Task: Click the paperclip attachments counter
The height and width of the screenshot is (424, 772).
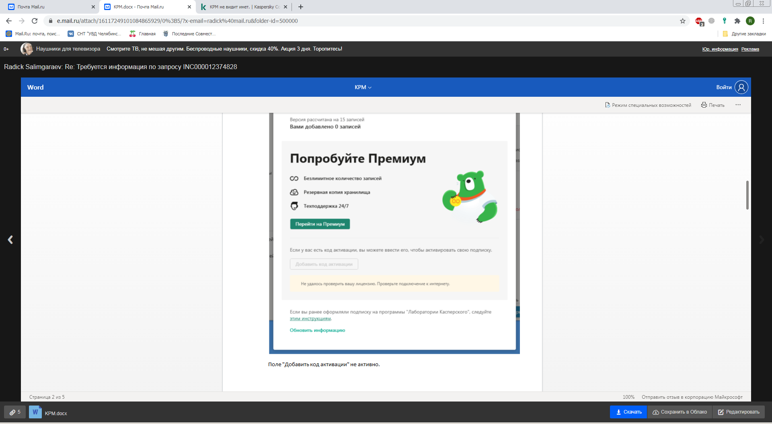Action: click(15, 412)
